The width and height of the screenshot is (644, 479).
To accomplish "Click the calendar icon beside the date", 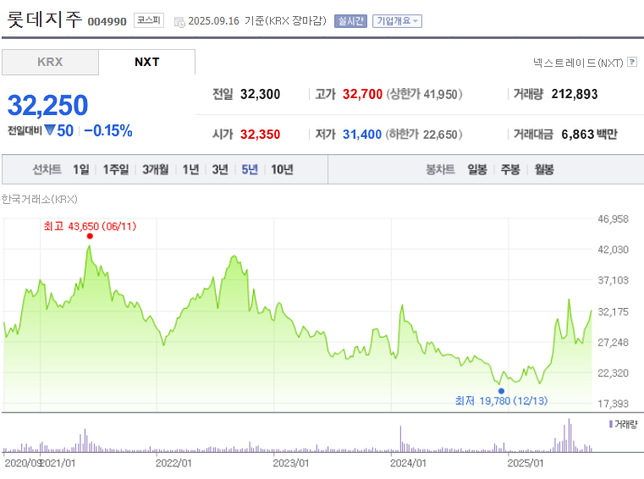I will tap(179, 22).
